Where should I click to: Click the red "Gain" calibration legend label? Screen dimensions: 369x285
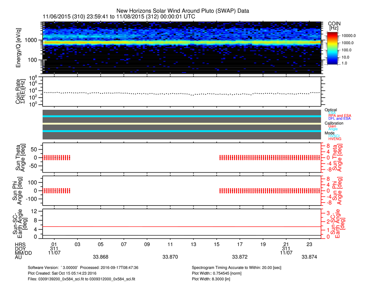tap(332, 126)
